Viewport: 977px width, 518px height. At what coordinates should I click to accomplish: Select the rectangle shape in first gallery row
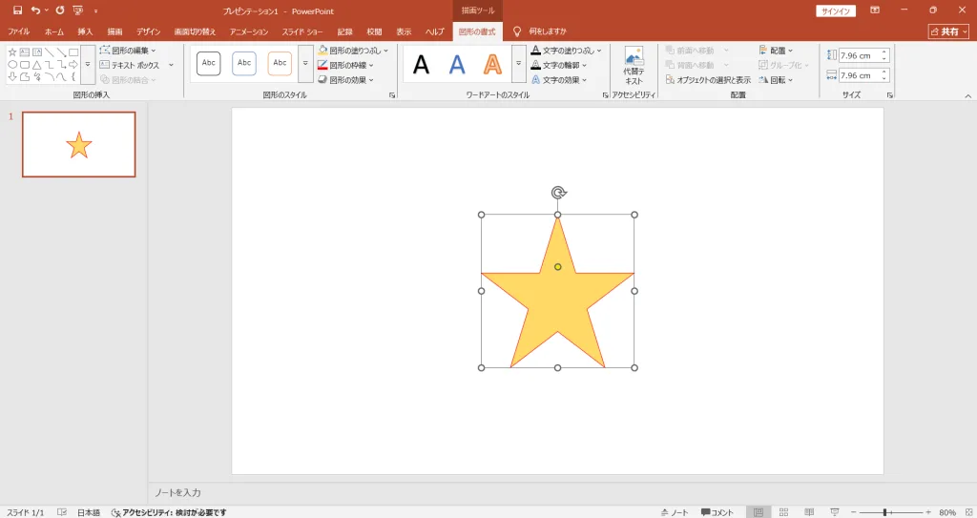click(x=73, y=52)
